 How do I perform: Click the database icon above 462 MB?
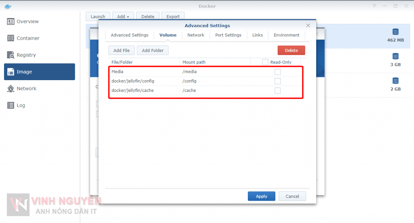click(395, 32)
